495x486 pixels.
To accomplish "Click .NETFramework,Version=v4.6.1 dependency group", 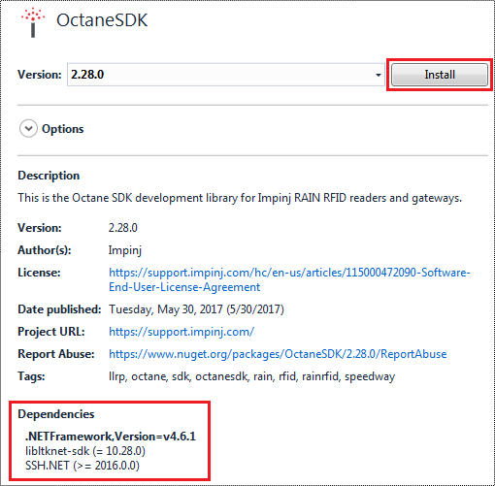I will (x=111, y=437).
